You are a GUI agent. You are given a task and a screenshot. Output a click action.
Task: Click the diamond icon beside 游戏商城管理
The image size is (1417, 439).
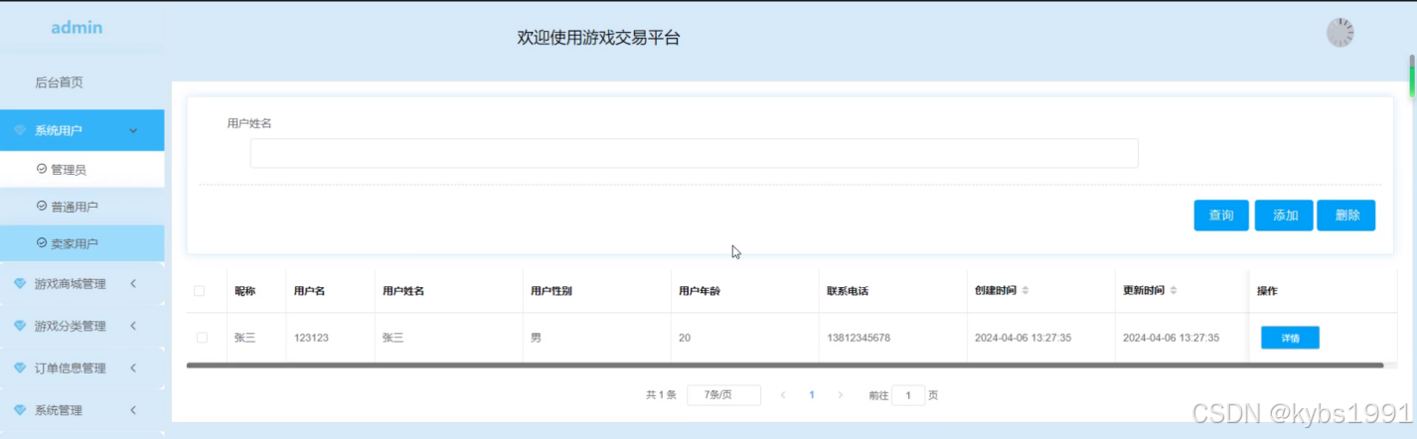point(20,284)
